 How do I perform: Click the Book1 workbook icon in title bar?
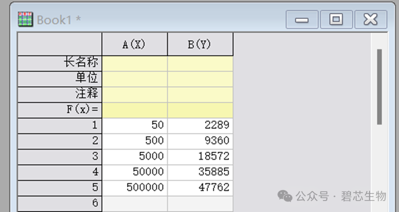point(25,19)
